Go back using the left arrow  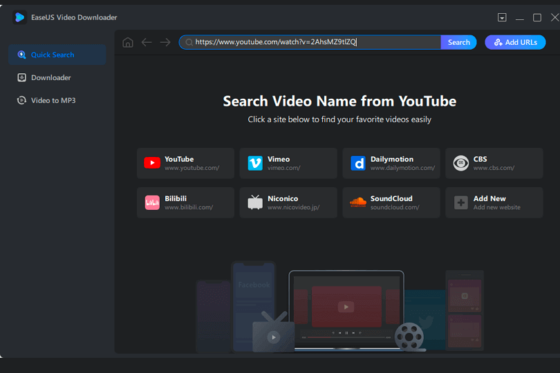tap(147, 42)
